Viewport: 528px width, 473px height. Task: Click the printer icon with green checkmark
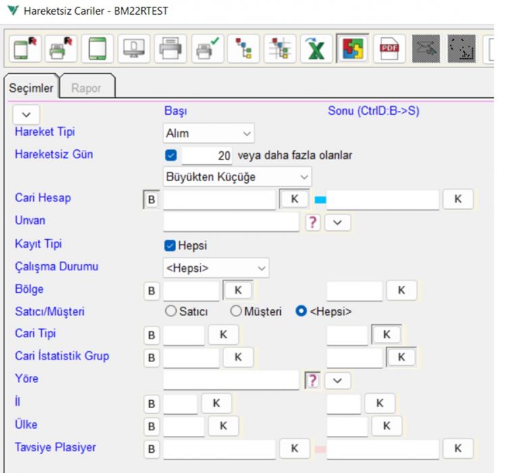[x=207, y=49]
